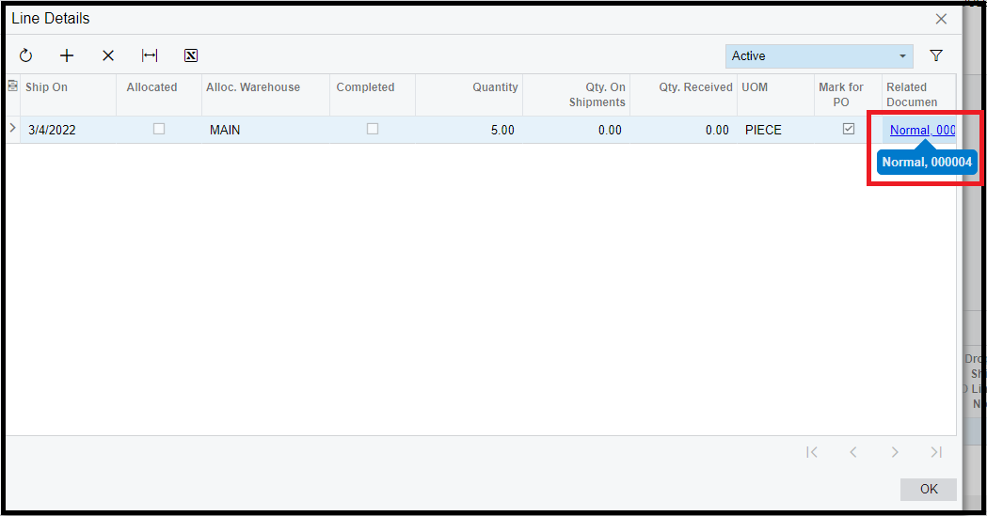Sort by the Quantity column header
Screen dimensions: 987x516
coord(495,87)
